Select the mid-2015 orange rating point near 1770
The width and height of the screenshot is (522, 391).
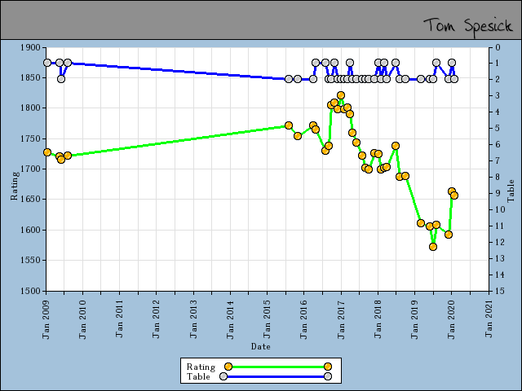point(289,125)
